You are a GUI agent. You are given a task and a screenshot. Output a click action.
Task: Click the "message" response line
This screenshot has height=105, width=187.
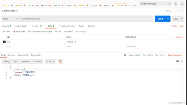[25, 72]
